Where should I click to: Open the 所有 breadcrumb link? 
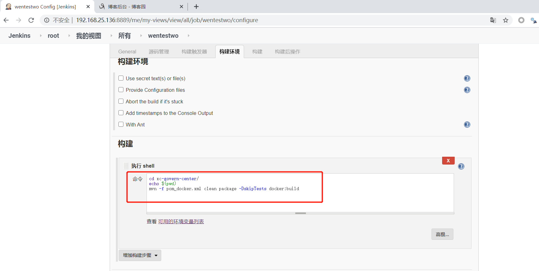point(125,36)
